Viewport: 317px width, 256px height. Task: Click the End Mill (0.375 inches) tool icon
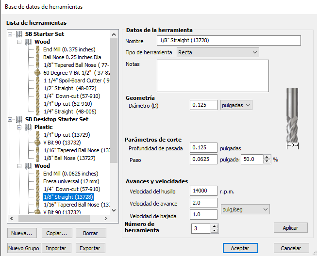tap(37, 49)
